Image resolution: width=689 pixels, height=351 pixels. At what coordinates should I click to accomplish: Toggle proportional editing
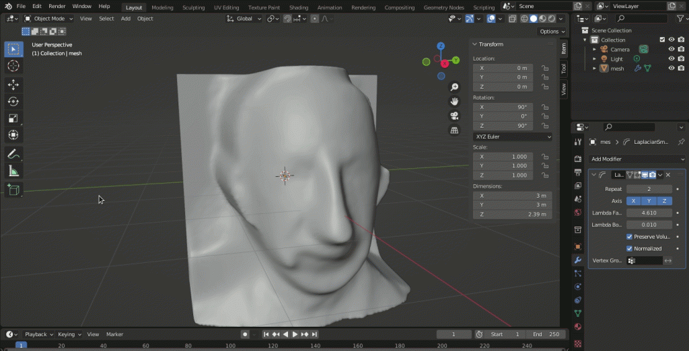[x=315, y=18]
